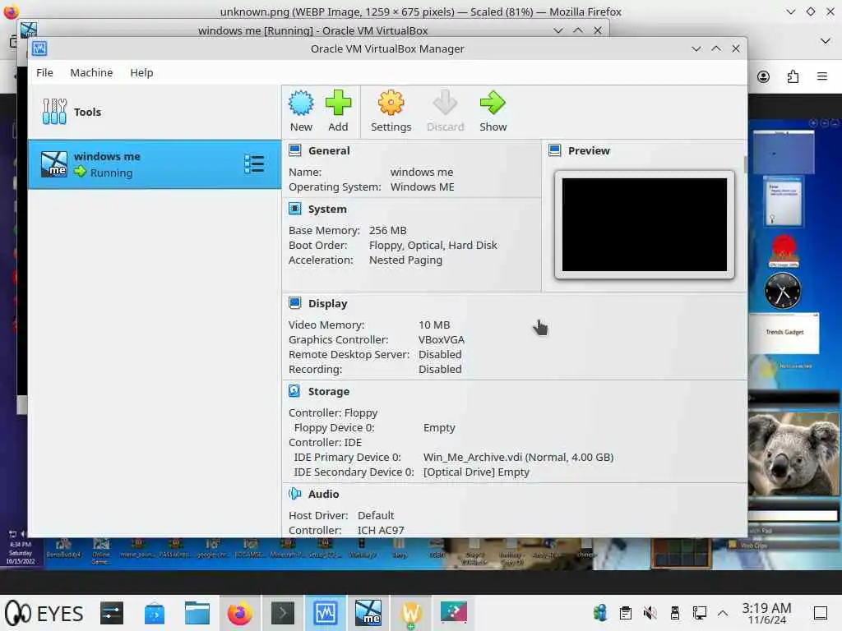Click the muted volume tray icon

pos(650,613)
